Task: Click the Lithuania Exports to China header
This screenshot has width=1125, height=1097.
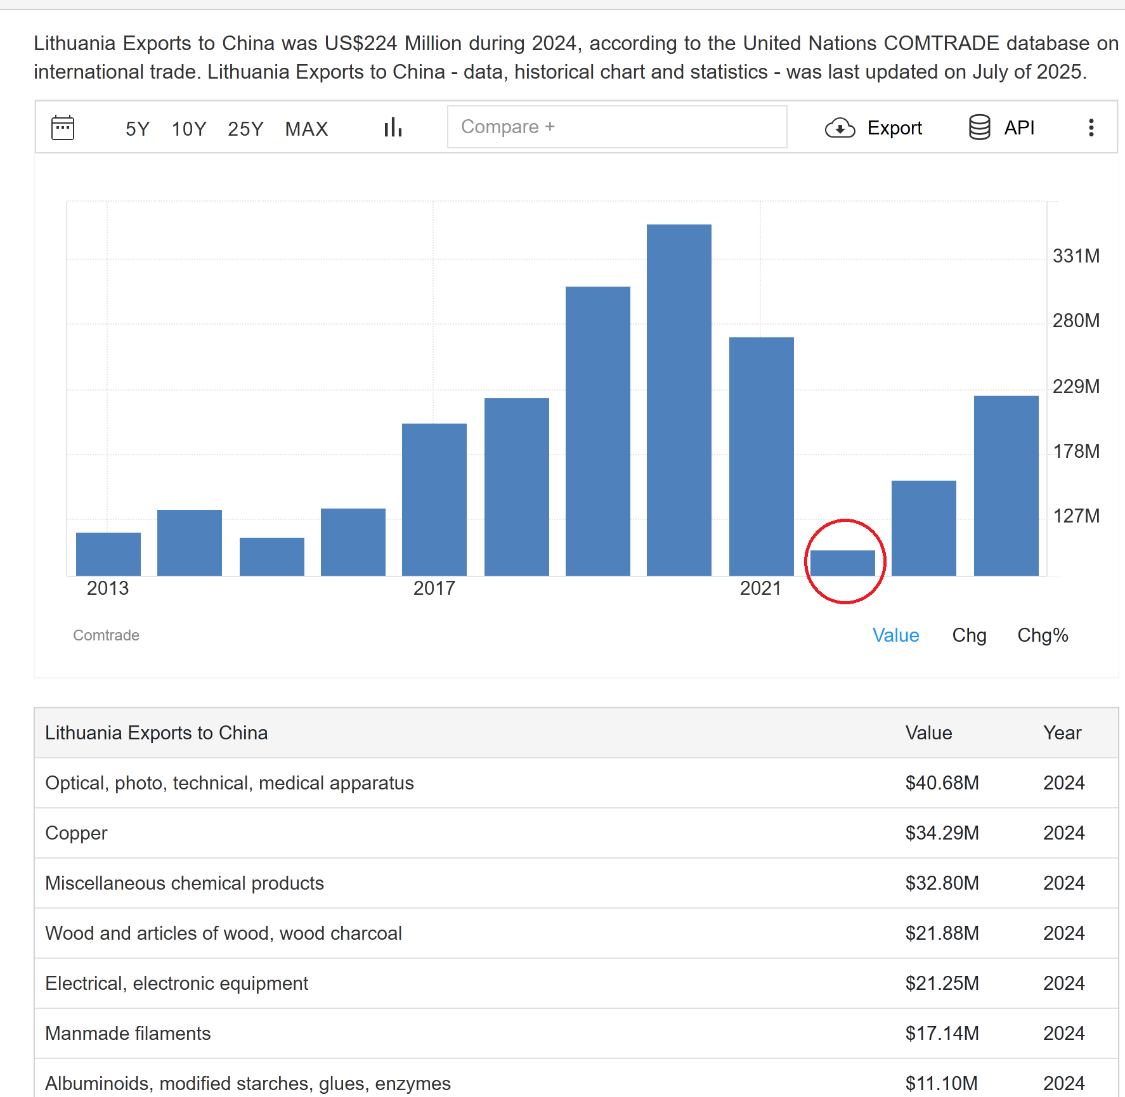Action: point(157,732)
